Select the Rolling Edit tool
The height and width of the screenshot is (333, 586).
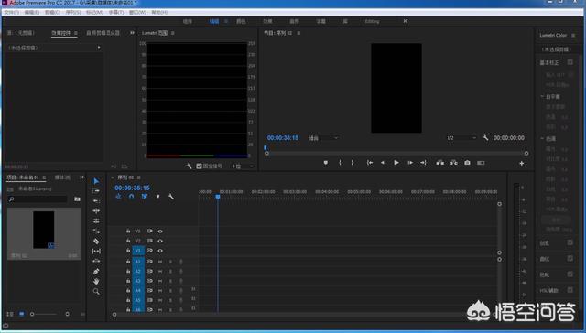[96, 221]
